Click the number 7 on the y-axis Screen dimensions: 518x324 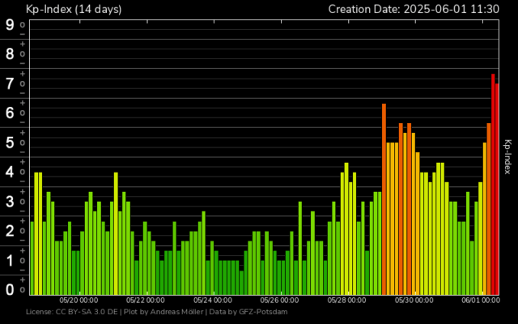point(10,83)
